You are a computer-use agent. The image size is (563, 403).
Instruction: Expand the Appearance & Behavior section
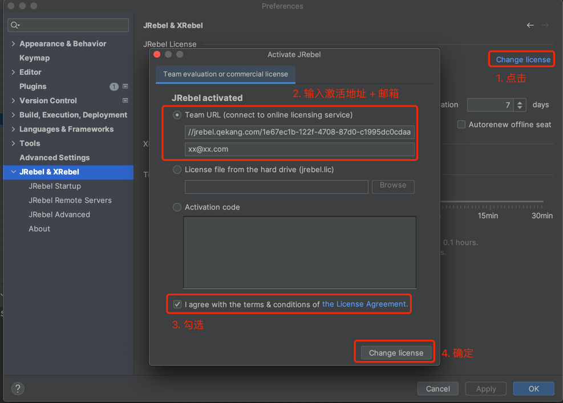pos(13,44)
